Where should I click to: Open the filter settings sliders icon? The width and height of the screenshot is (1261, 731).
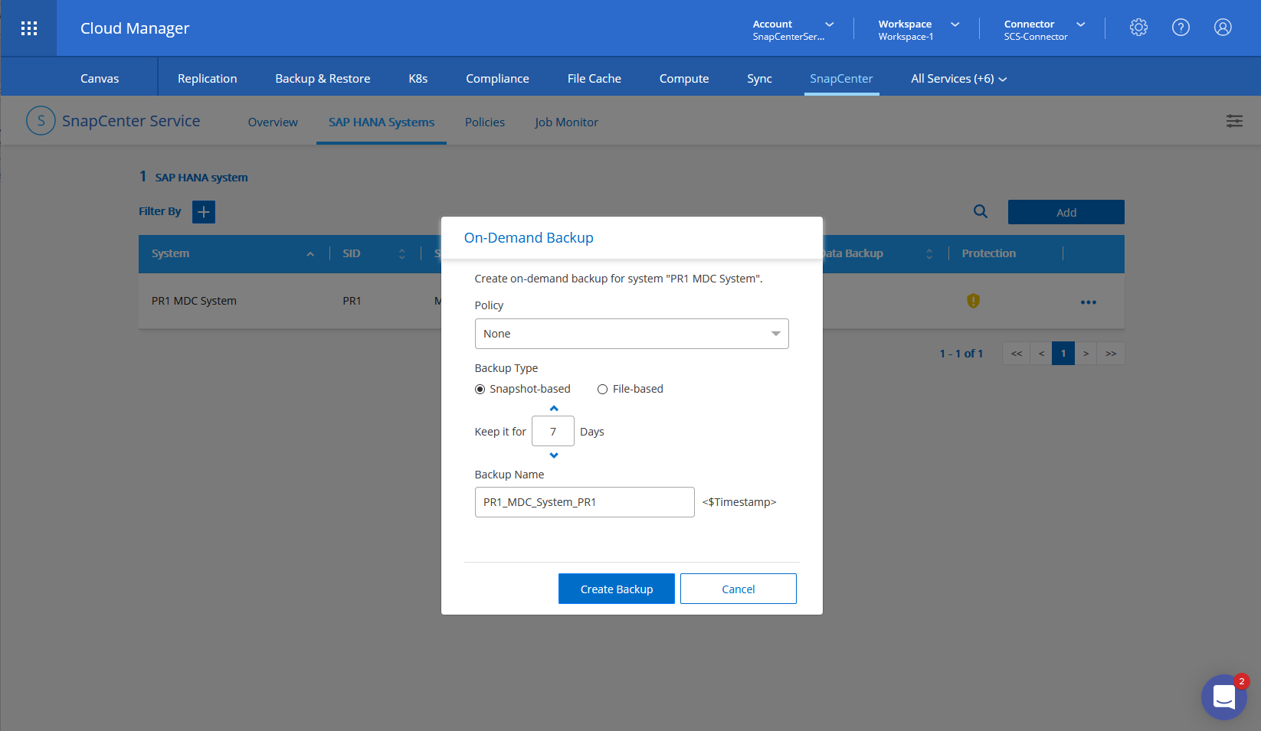coord(1234,121)
